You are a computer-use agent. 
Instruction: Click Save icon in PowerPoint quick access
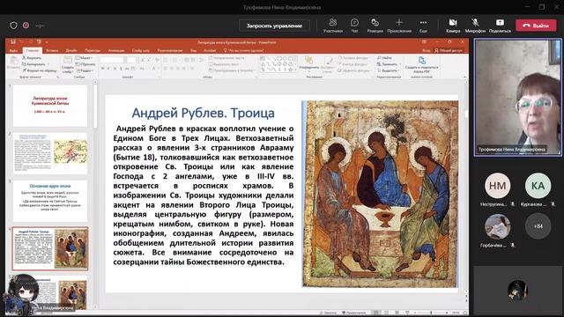pos(13,42)
